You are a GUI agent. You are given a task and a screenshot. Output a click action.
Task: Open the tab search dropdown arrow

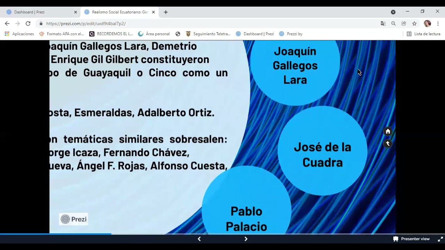point(393,12)
